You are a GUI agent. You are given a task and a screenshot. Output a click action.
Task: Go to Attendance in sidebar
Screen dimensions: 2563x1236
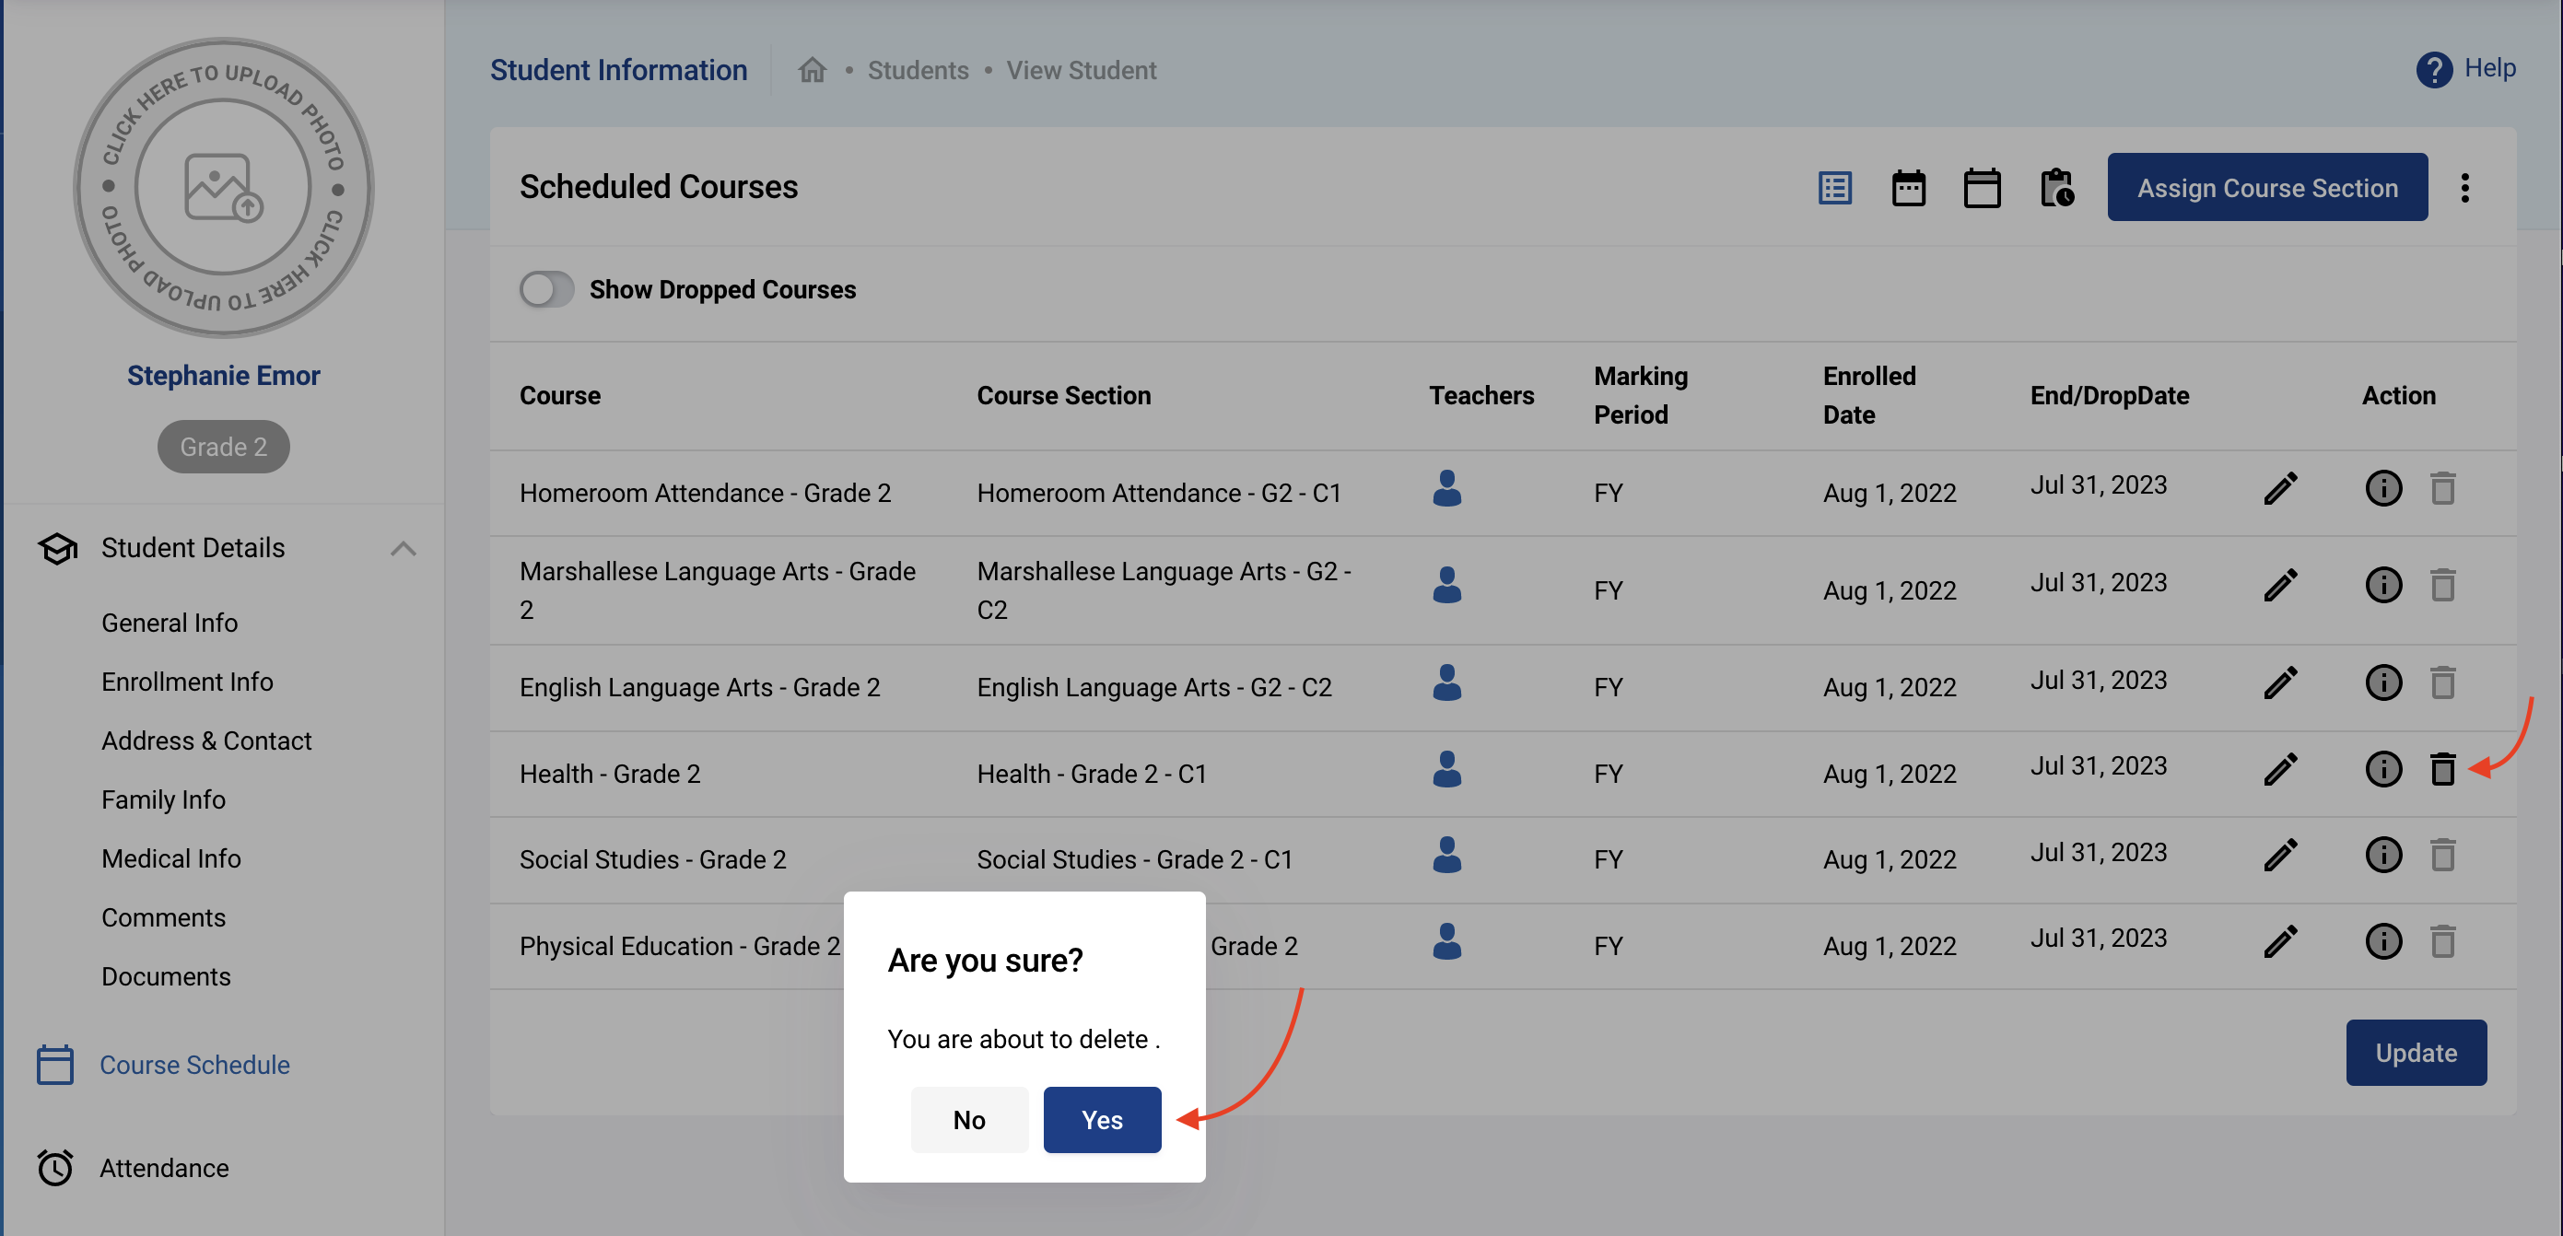pyautogui.click(x=164, y=1168)
